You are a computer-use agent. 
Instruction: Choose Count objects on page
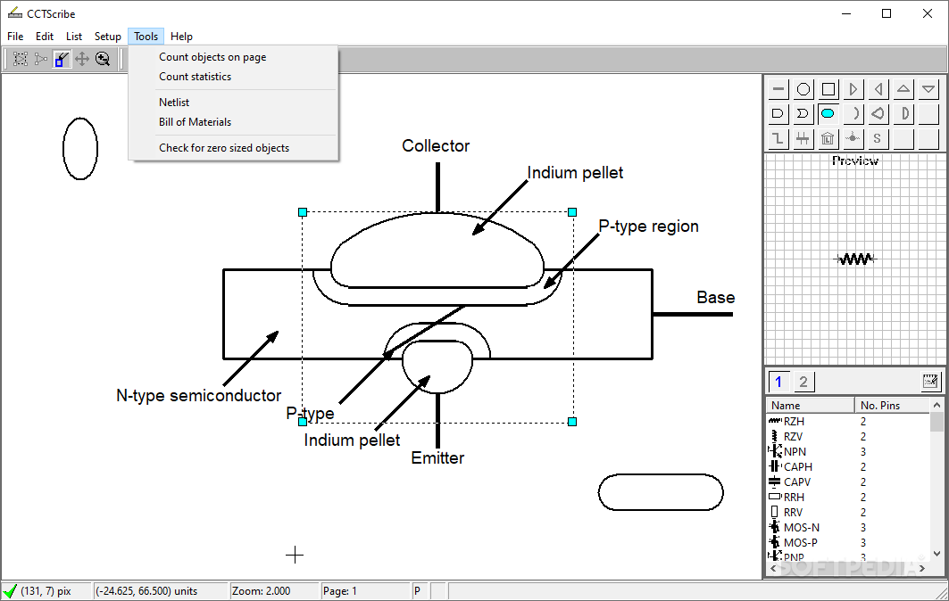[x=233, y=57]
